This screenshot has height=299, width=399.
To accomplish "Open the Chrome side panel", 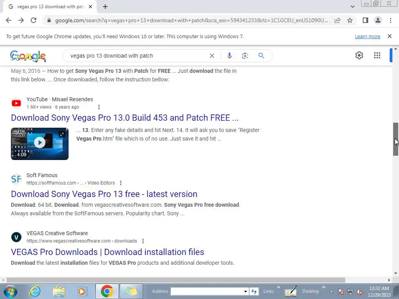I will (365, 20).
